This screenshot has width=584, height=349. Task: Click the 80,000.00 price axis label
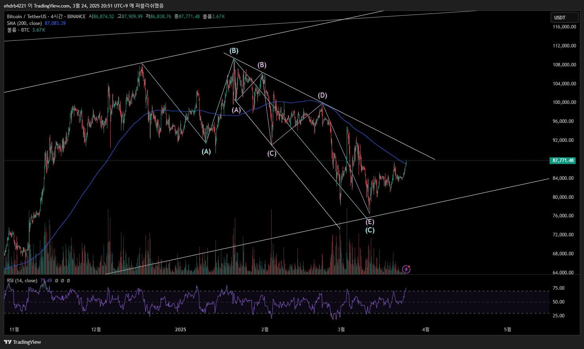563,197
